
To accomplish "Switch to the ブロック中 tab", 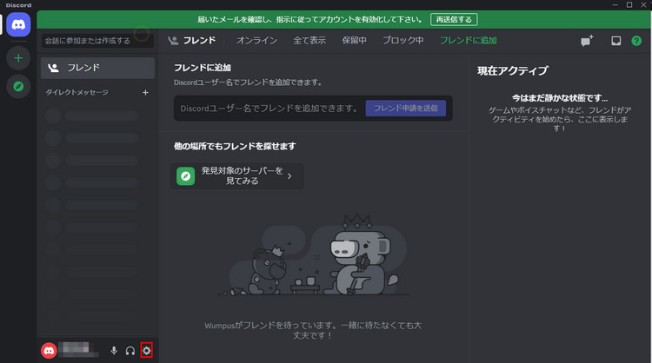I will 403,40.
